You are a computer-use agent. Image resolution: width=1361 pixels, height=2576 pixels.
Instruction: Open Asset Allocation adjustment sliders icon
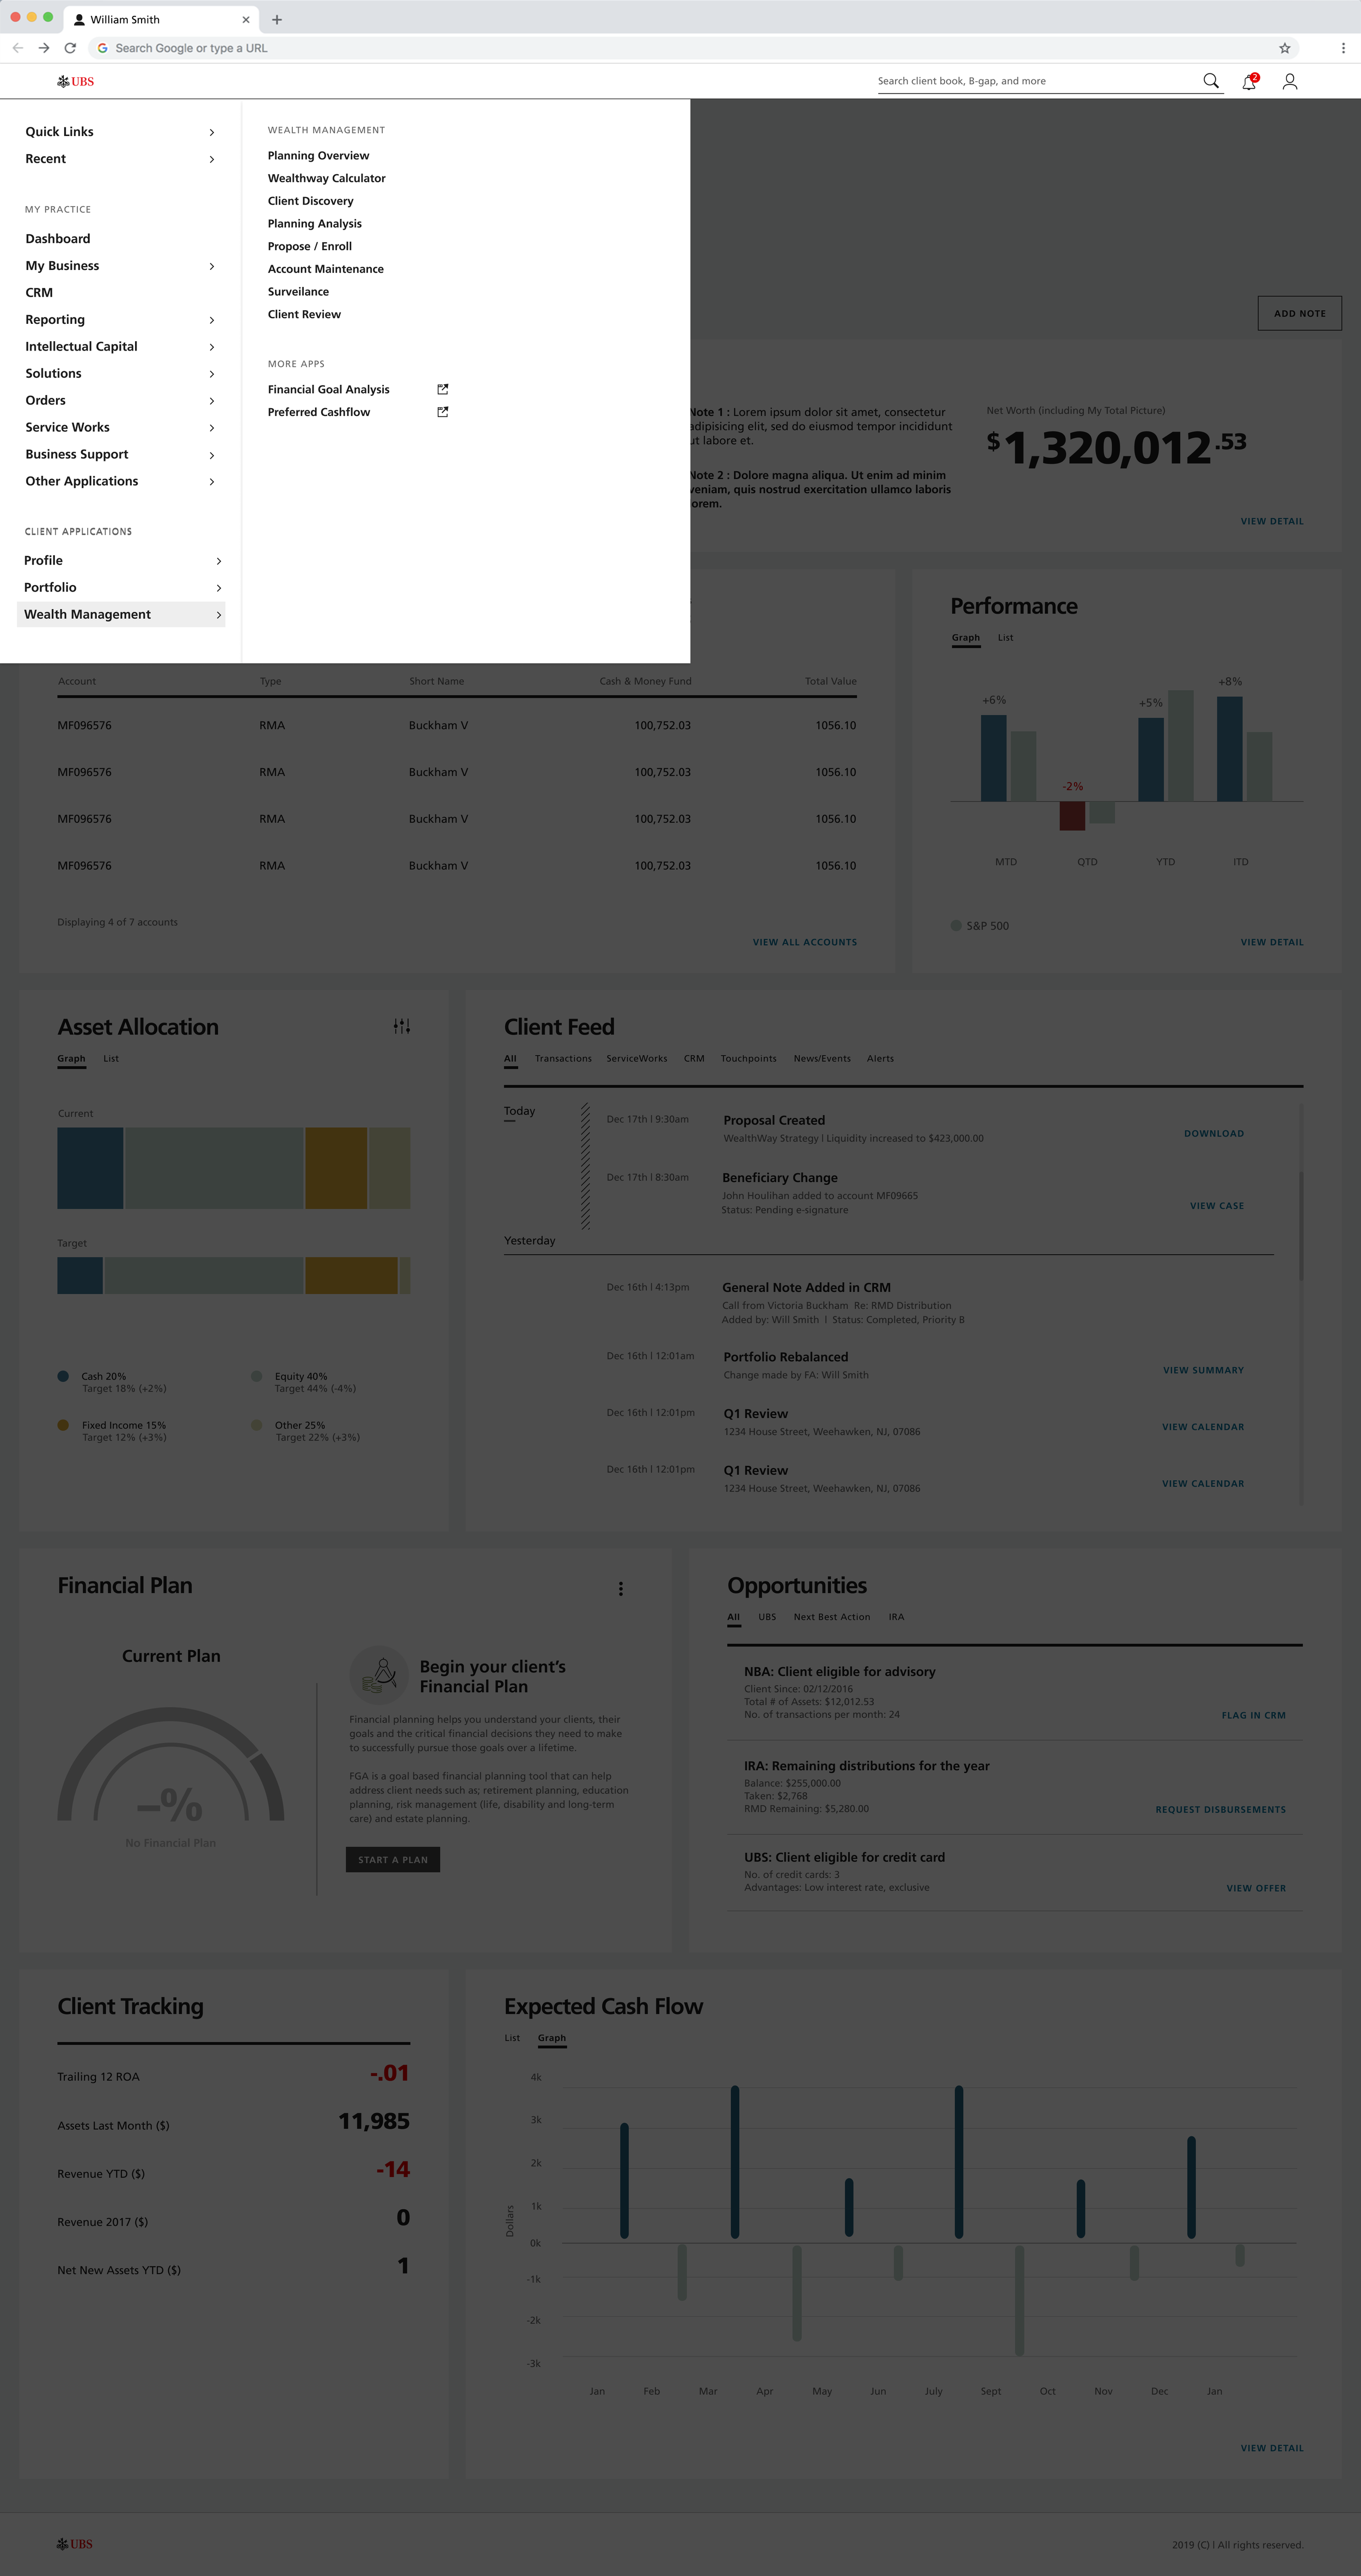(x=401, y=1026)
